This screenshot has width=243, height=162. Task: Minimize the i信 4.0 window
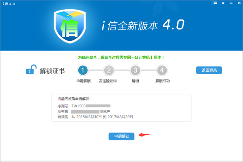tap(231, 3)
